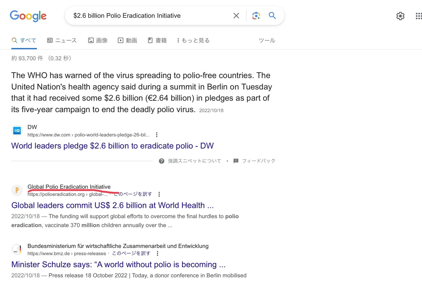Click Global Polio Eradication Initiative source name
This screenshot has width=422, height=282.
69,187
